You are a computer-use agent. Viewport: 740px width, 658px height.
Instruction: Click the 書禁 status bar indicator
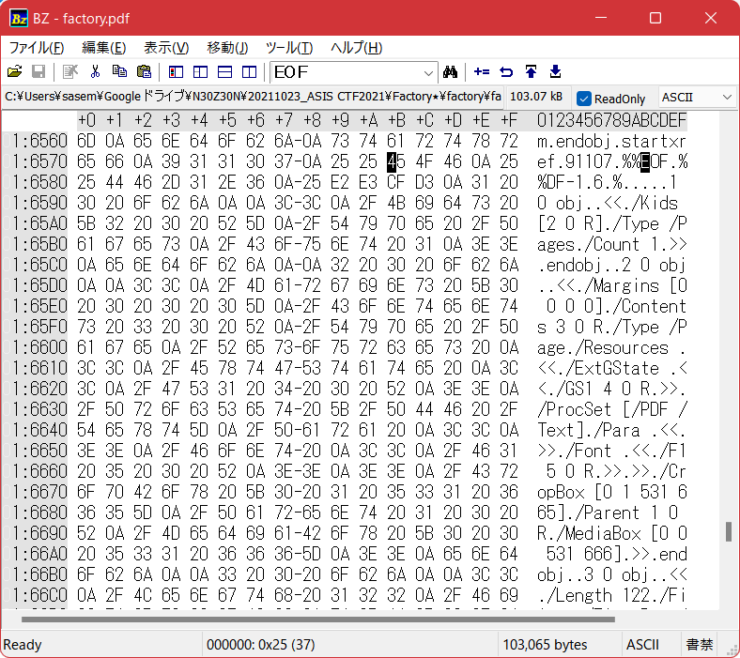point(700,644)
